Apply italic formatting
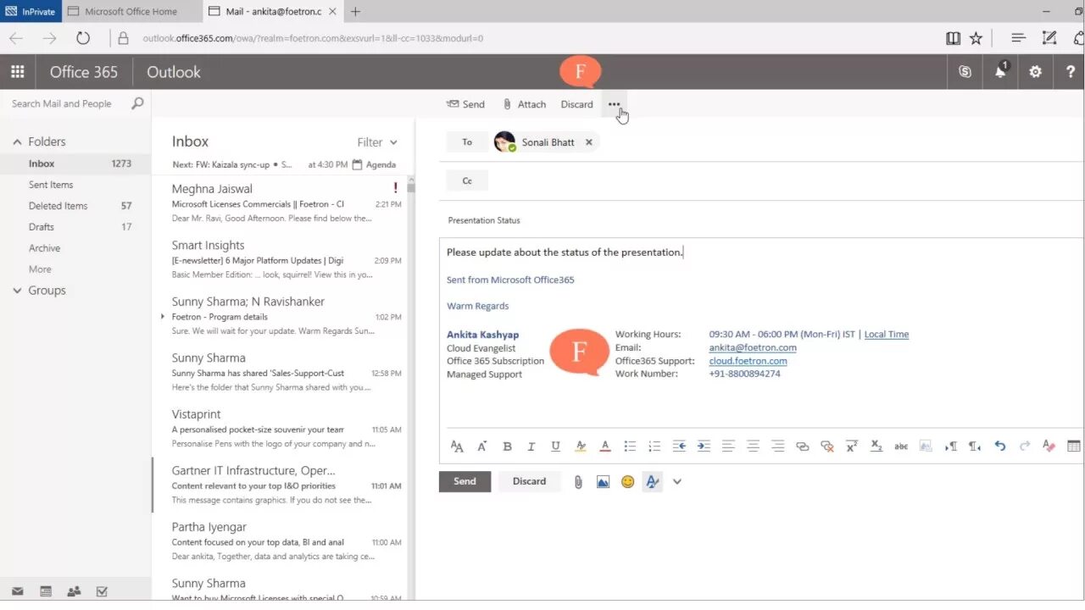1085x610 pixels. (531, 446)
